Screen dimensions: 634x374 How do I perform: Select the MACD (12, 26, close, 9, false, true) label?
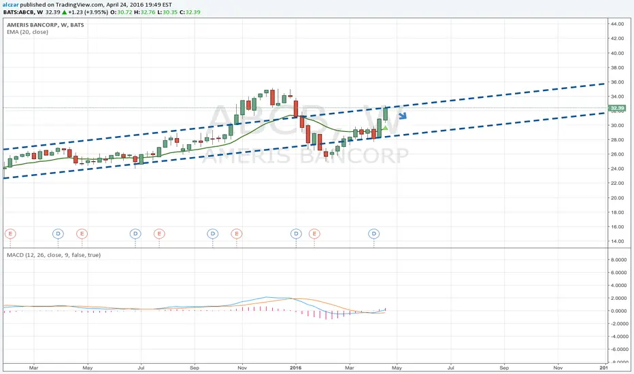click(x=54, y=255)
